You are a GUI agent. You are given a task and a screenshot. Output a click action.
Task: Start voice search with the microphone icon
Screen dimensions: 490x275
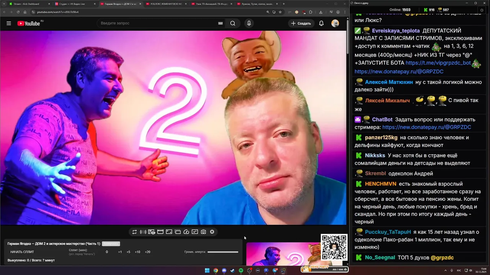pyautogui.click(x=249, y=23)
